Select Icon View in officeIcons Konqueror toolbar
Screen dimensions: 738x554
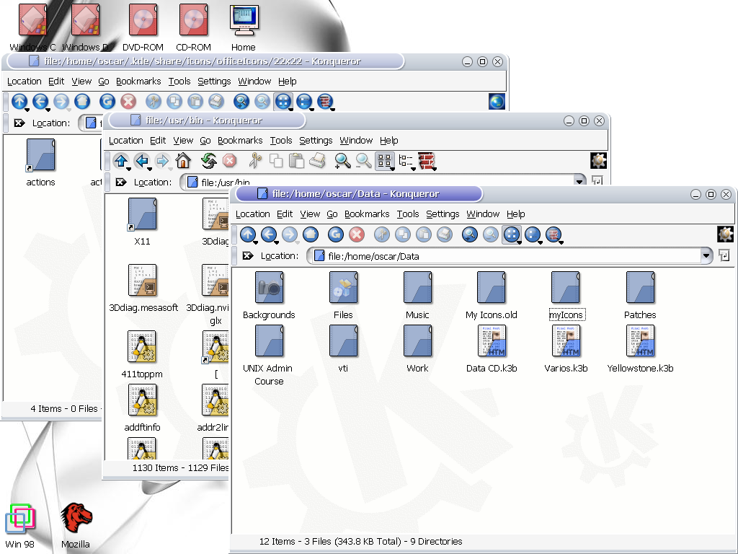click(283, 101)
